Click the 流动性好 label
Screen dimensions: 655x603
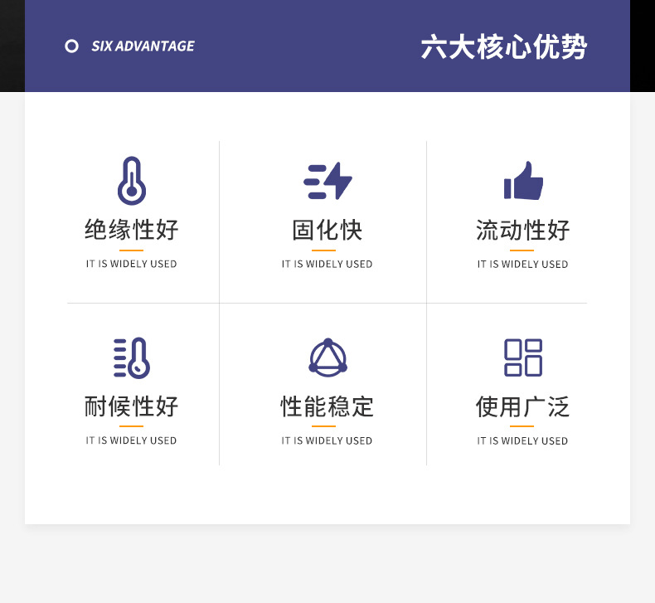523,230
